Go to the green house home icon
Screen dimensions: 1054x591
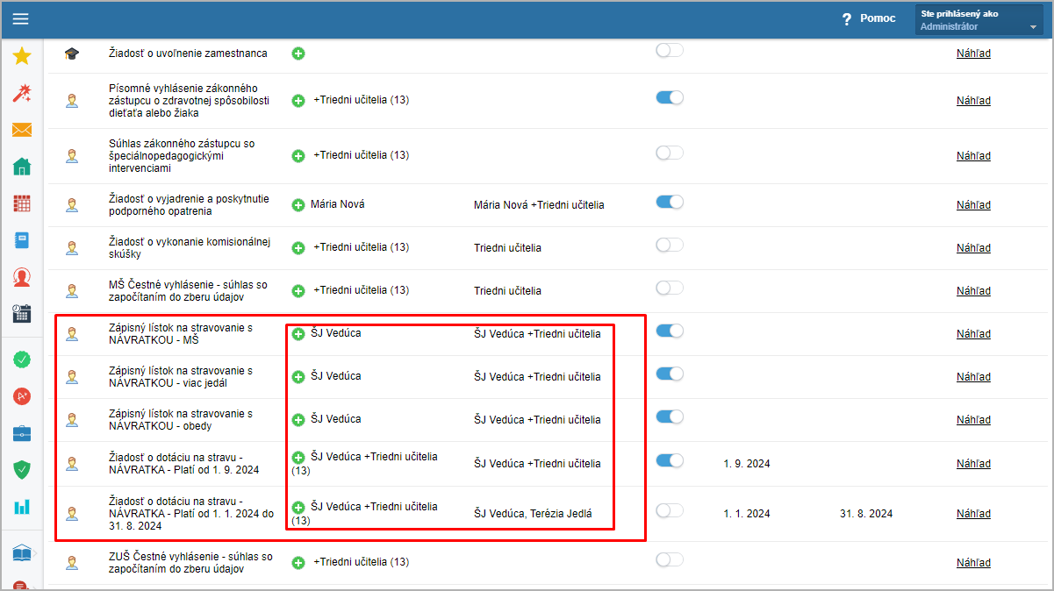[22, 167]
